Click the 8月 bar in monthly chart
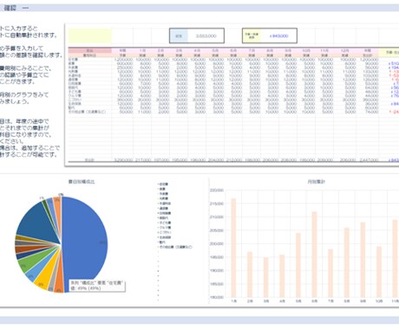The height and width of the screenshot is (329, 399). coord(347,262)
